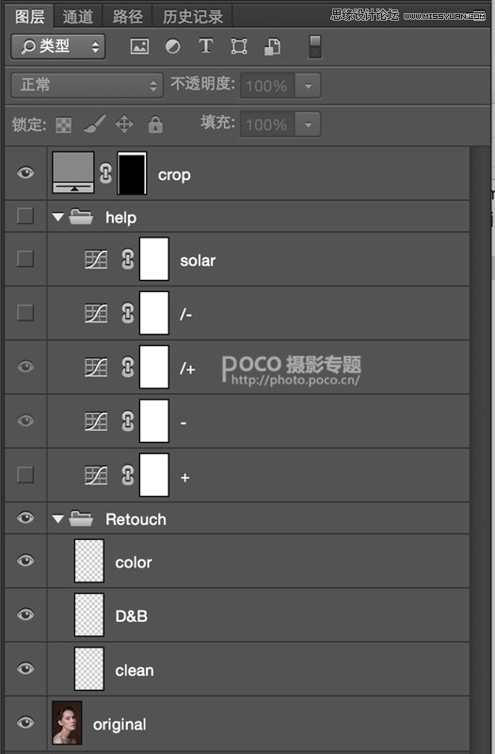
Task: Click the 不透明度 opacity value field
Action: (267, 86)
